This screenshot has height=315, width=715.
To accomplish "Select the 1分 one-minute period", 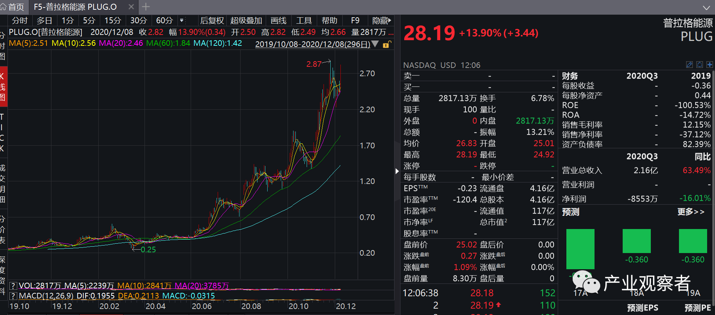I will (x=68, y=21).
